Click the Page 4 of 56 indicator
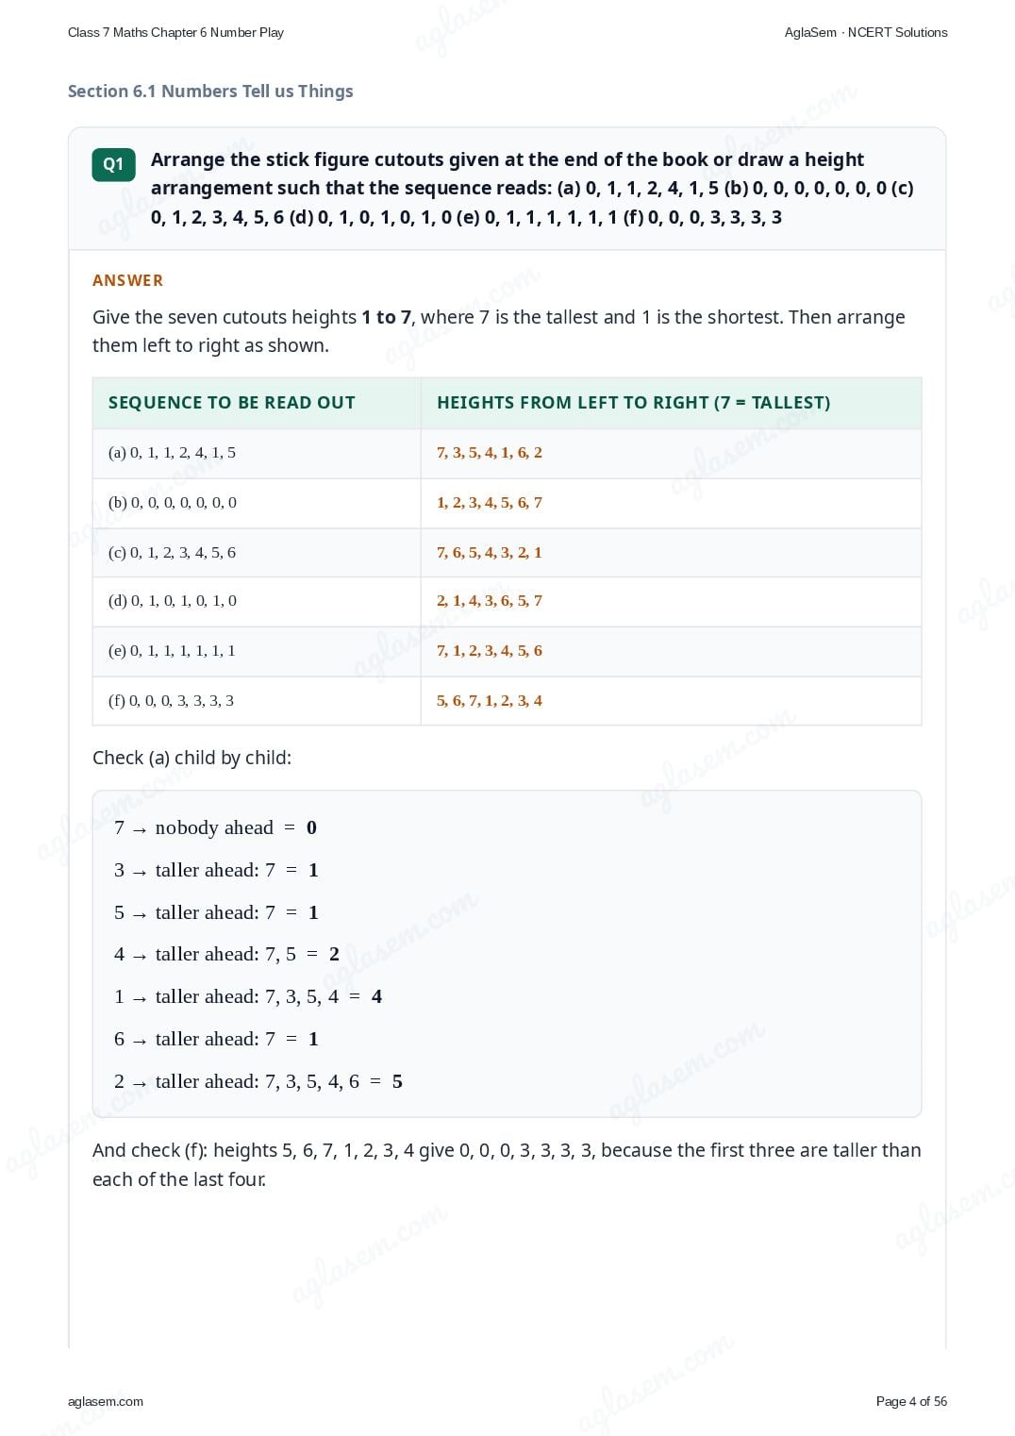1015x1436 pixels. pos(911,1401)
